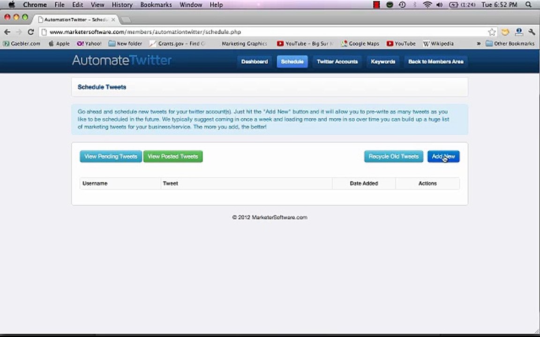Image resolution: width=540 pixels, height=337 pixels.
Task: Open the Apple menu
Action: [x=11, y=5]
